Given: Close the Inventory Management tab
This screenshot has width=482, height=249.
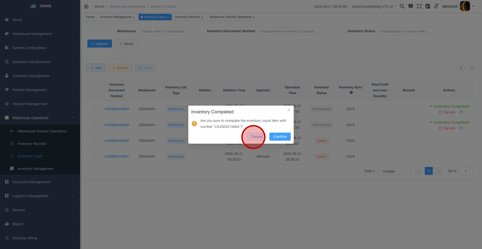Looking at the screenshot, I should pyautogui.click(x=134, y=17).
